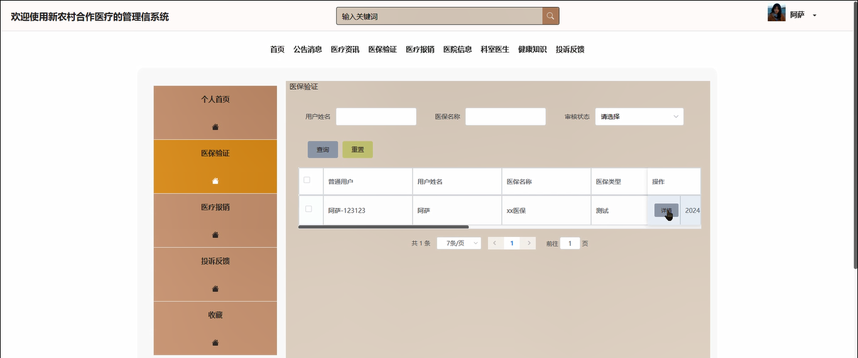Screen dimensions: 858x358
Task: Click the page vertical scrollbar
Action: [x=855, y=135]
